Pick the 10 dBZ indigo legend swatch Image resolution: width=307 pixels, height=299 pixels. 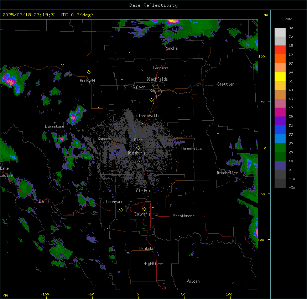(280, 165)
